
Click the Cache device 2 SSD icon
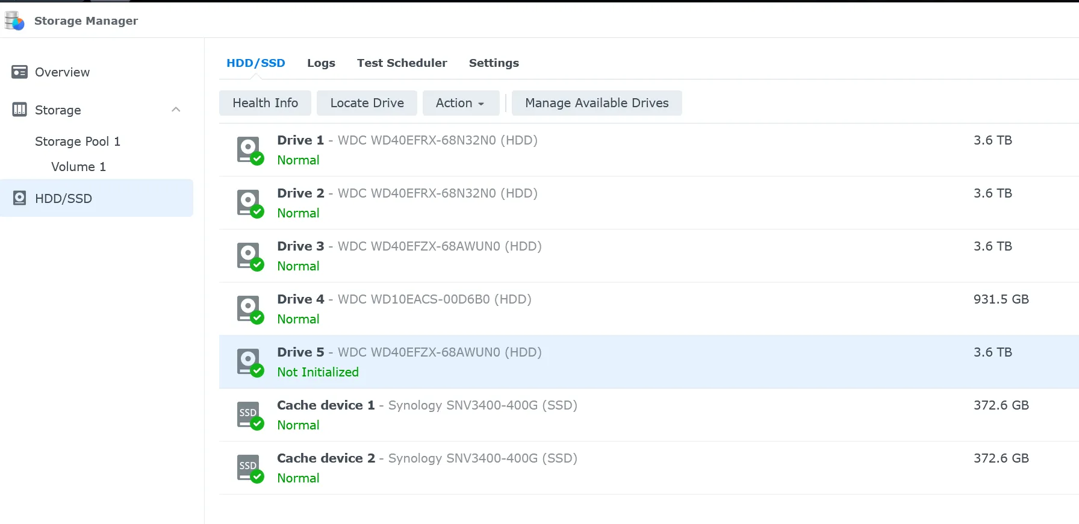tap(250, 468)
